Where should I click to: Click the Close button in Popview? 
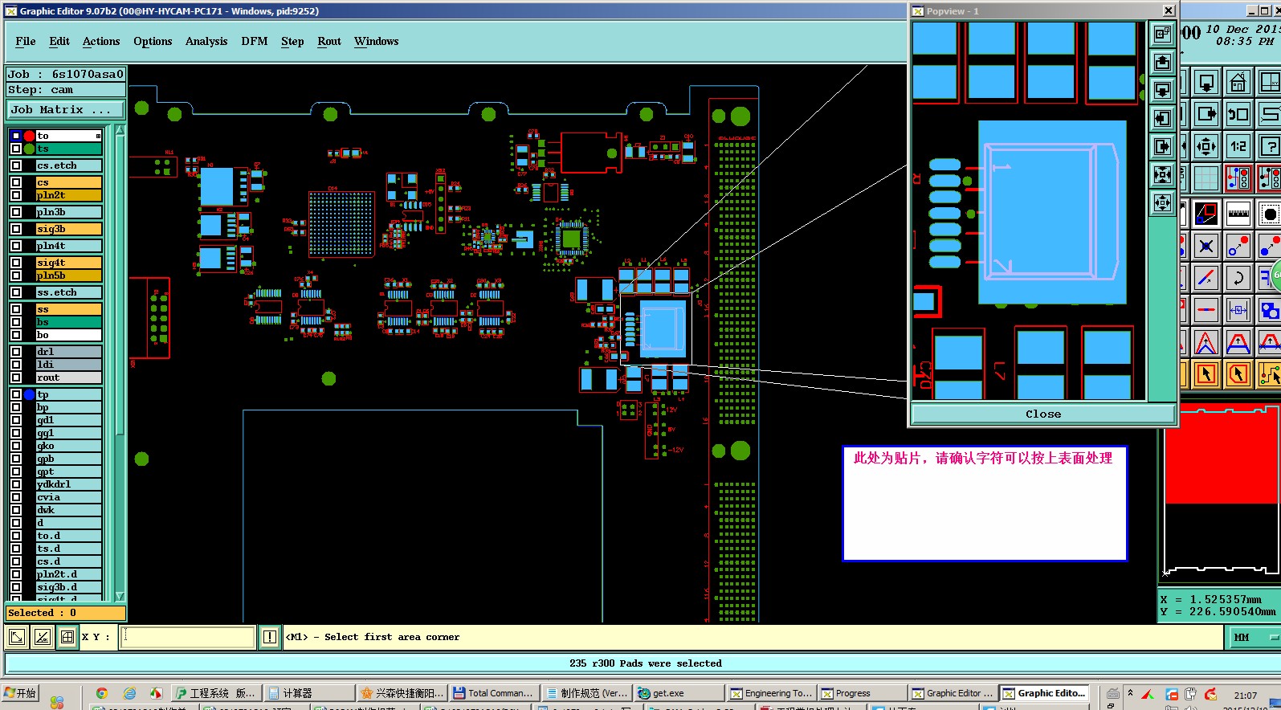(x=1043, y=414)
